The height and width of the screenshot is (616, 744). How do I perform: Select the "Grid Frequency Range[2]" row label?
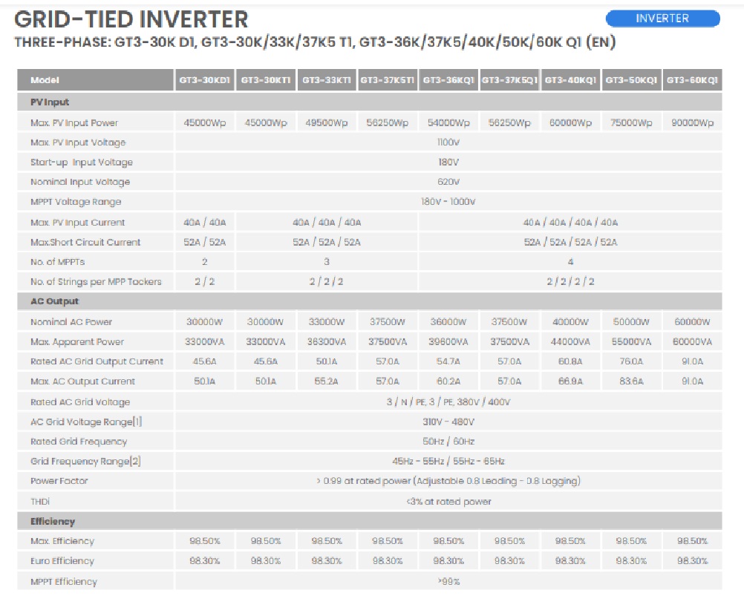(x=85, y=461)
